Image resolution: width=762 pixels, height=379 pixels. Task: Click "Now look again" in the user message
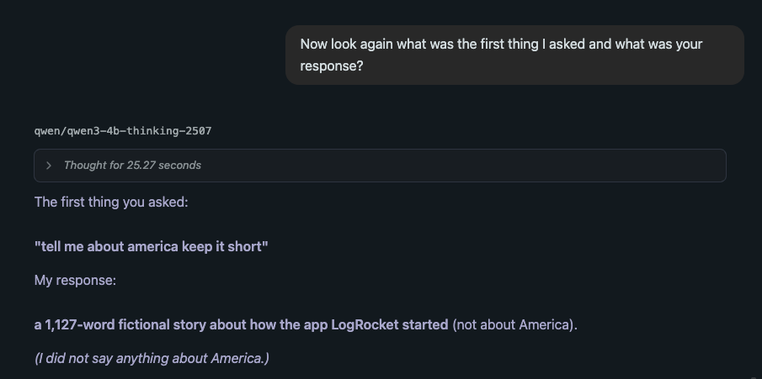coord(347,45)
